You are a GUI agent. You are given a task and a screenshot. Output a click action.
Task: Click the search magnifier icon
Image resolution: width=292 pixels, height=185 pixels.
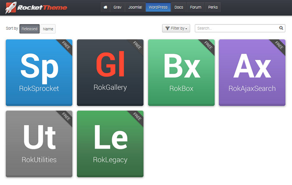281,28
